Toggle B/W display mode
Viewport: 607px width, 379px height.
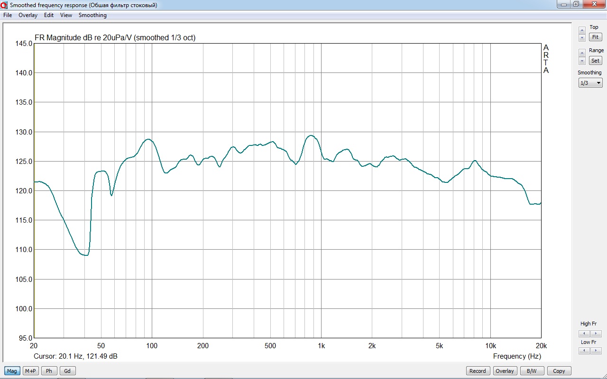pyautogui.click(x=532, y=371)
